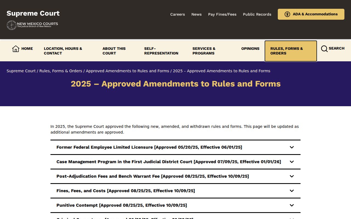This screenshot has height=219, width=351.
Task: Expand Fines, Fees, and Costs chevron
Action: tap(292, 191)
